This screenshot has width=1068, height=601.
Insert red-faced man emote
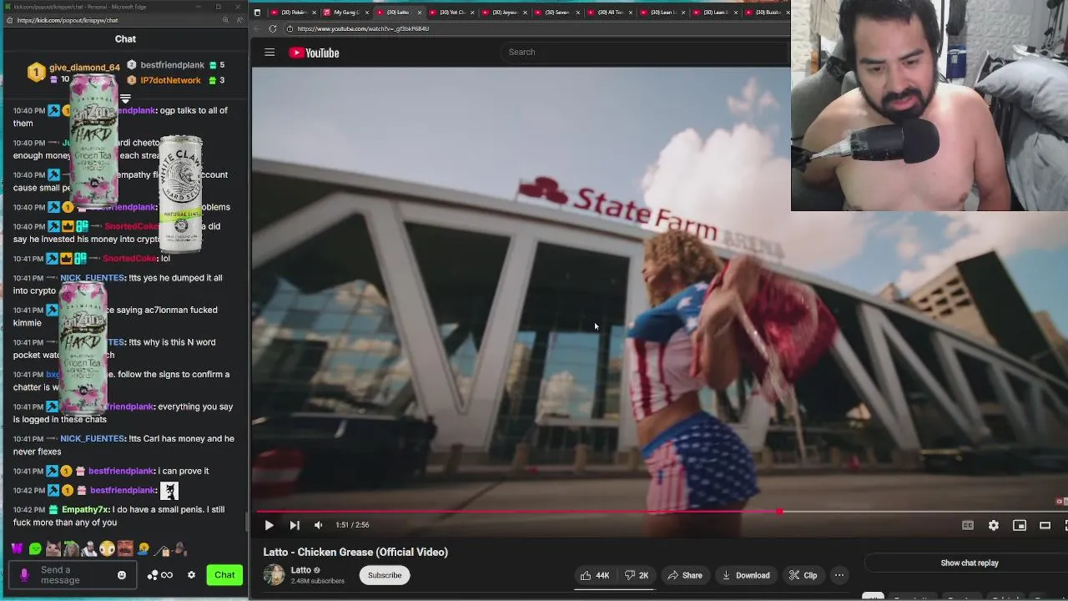tap(125, 549)
